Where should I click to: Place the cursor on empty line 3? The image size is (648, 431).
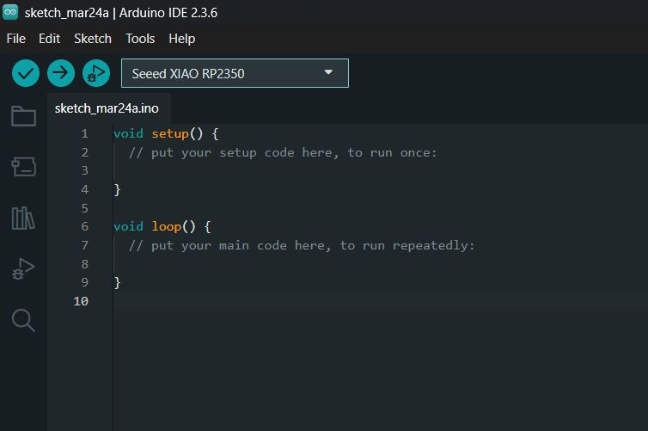coord(380,171)
